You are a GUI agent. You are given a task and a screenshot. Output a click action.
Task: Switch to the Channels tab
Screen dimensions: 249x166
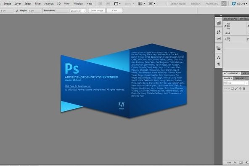point(241,78)
